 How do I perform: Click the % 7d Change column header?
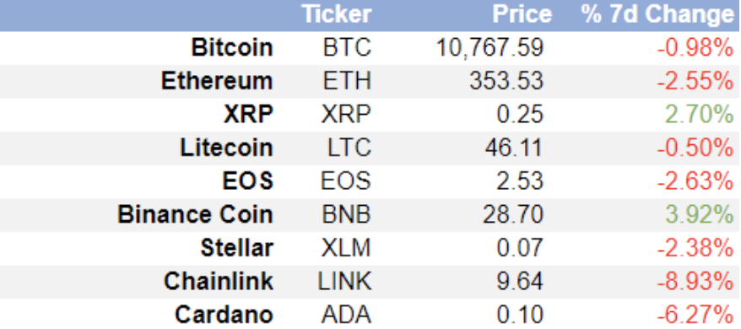[657, 15]
